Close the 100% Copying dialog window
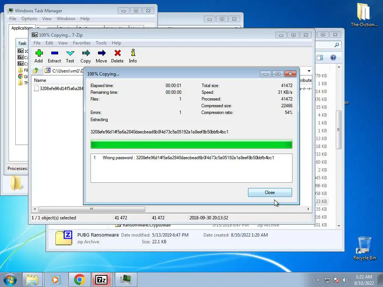Viewport: 383px width, 287px height. tap(290, 74)
